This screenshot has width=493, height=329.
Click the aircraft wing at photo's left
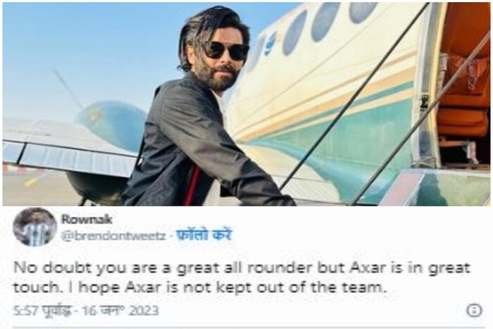pyautogui.click(x=69, y=148)
